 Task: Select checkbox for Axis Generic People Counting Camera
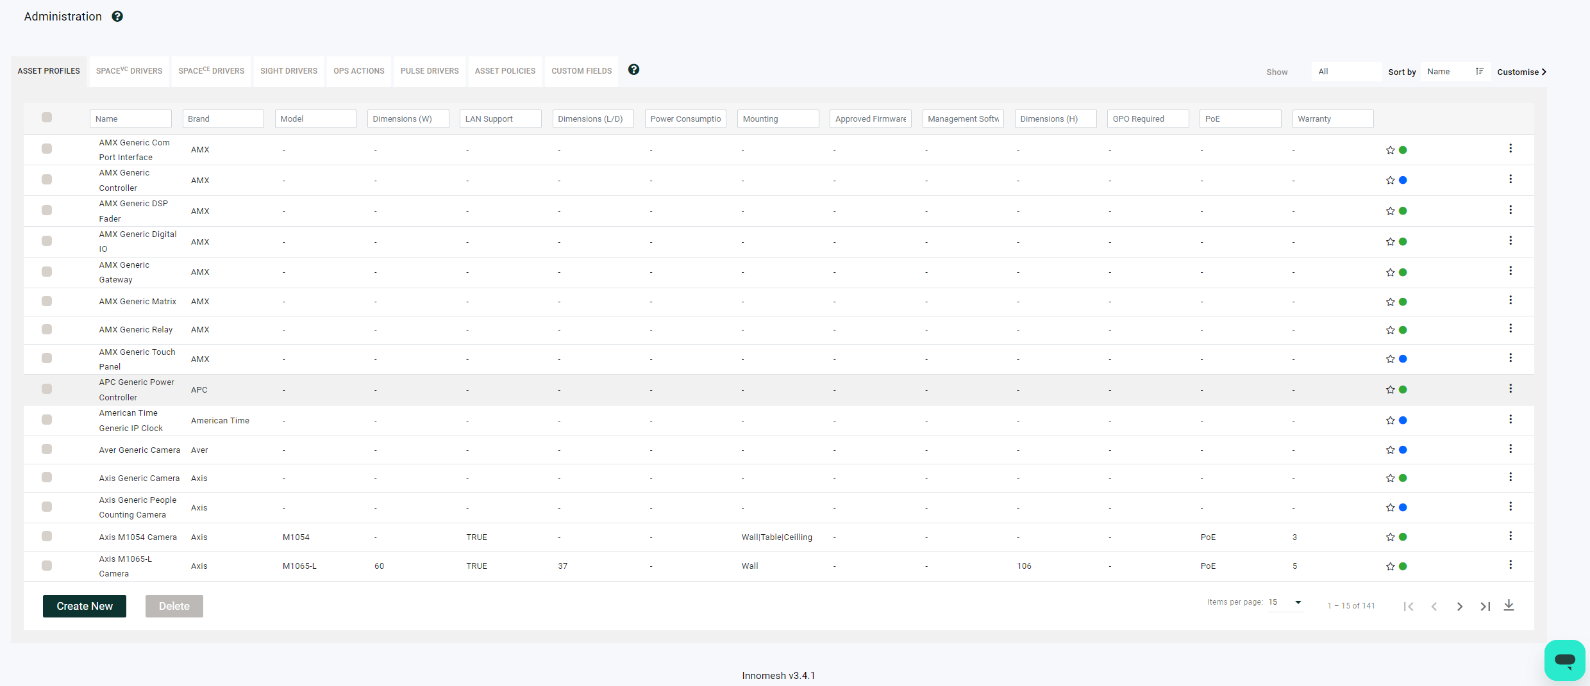(x=47, y=507)
